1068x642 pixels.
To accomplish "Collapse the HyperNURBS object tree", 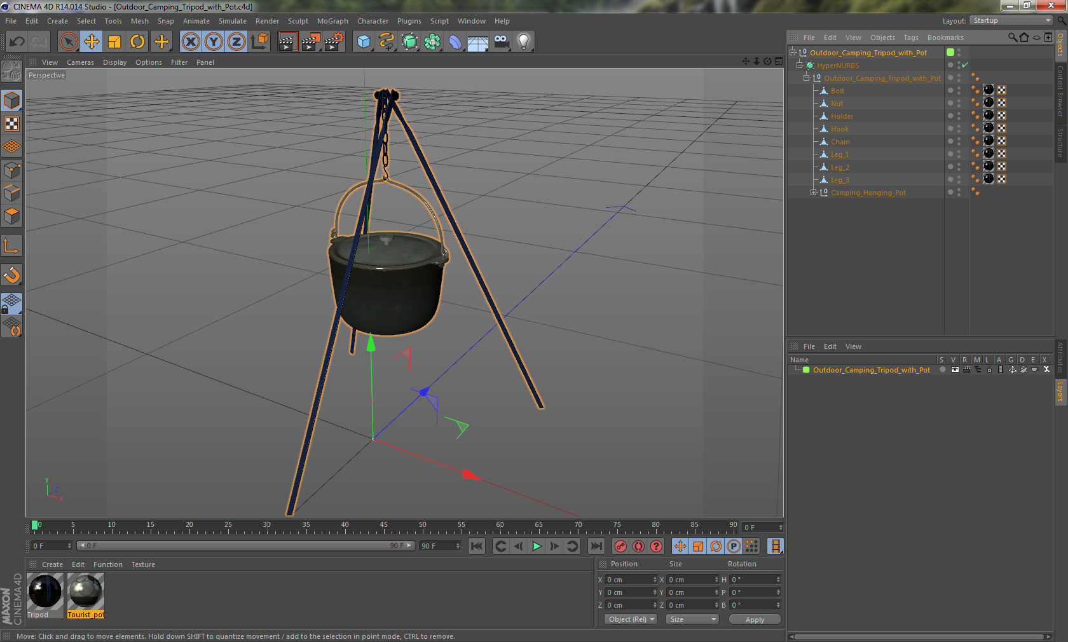I will click(799, 65).
